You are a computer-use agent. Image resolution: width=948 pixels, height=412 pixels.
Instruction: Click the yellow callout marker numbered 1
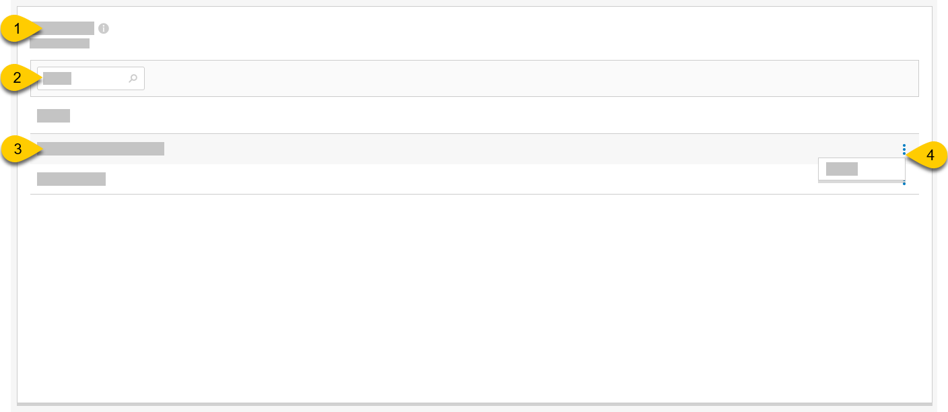[x=18, y=29]
